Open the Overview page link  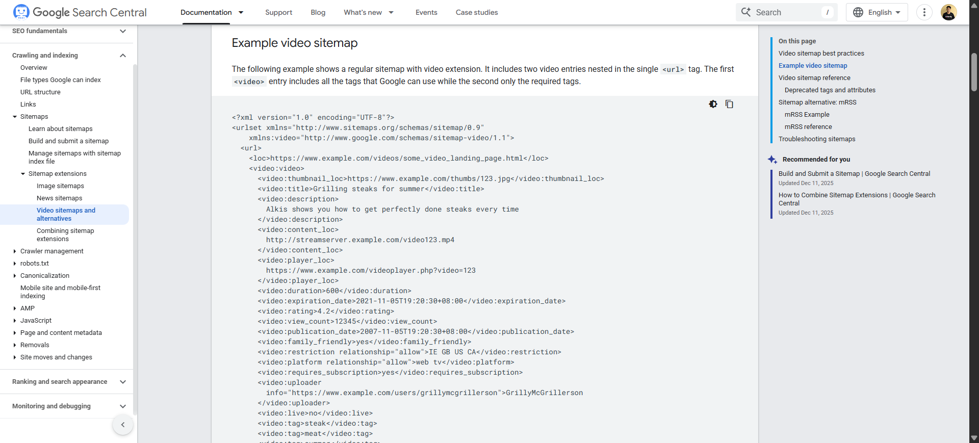point(34,68)
